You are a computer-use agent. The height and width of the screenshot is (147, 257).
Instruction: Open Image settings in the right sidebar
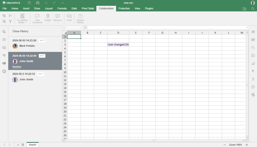tap(253, 55)
